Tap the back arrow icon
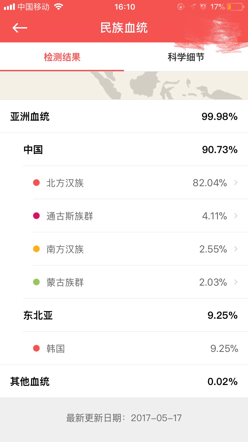Image resolution: width=248 pixels, height=442 pixels. [x=20, y=28]
